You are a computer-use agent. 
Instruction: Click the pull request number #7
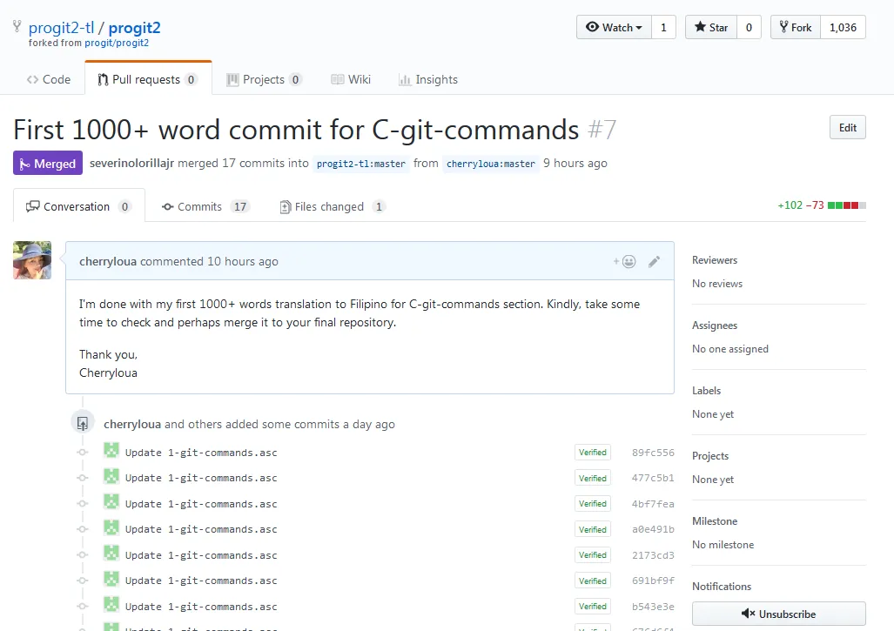(x=602, y=130)
